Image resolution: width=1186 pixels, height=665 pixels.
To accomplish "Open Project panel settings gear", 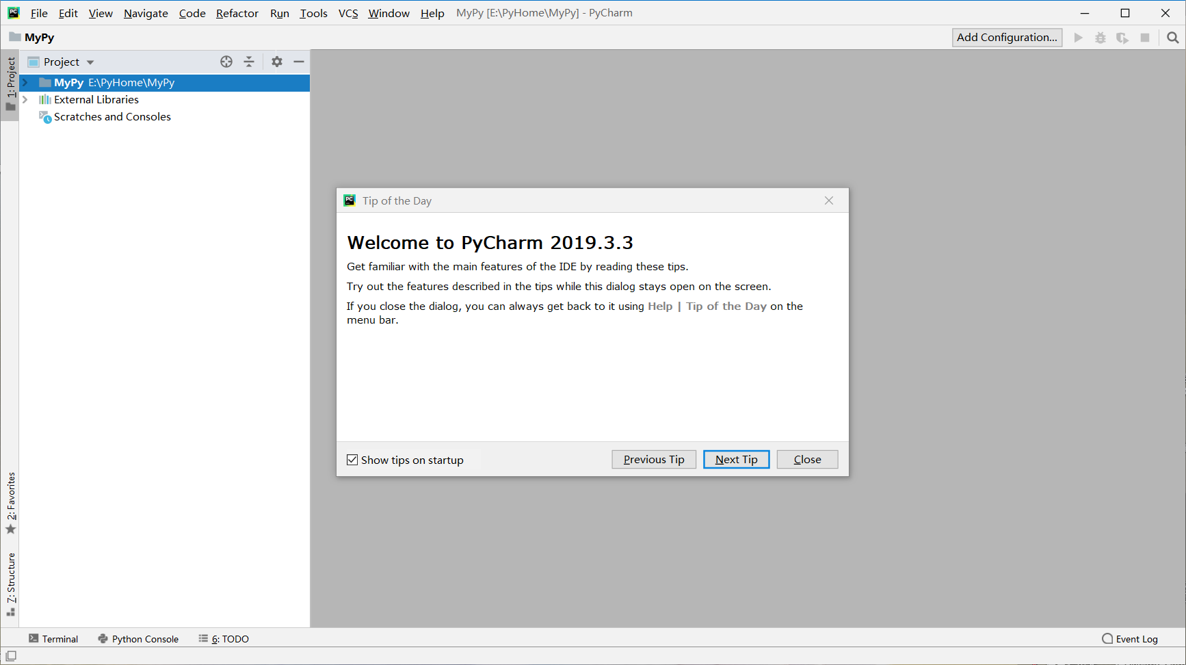I will click(277, 62).
